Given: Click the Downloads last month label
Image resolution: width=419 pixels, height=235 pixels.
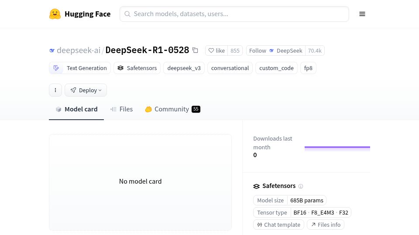Looking at the screenshot, I should 272,143.
